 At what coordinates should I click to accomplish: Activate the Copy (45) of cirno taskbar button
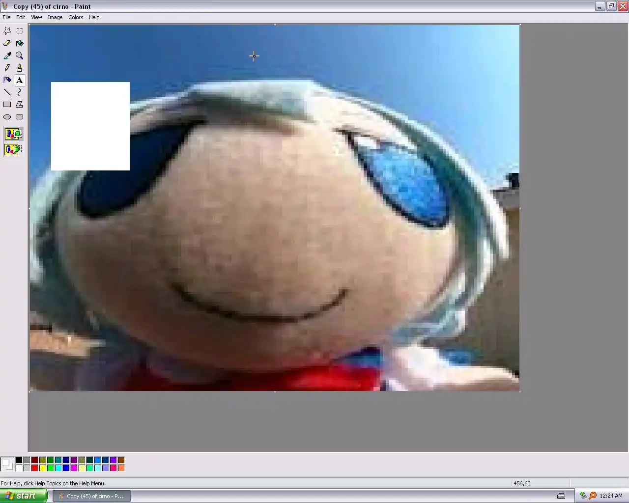(x=92, y=496)
